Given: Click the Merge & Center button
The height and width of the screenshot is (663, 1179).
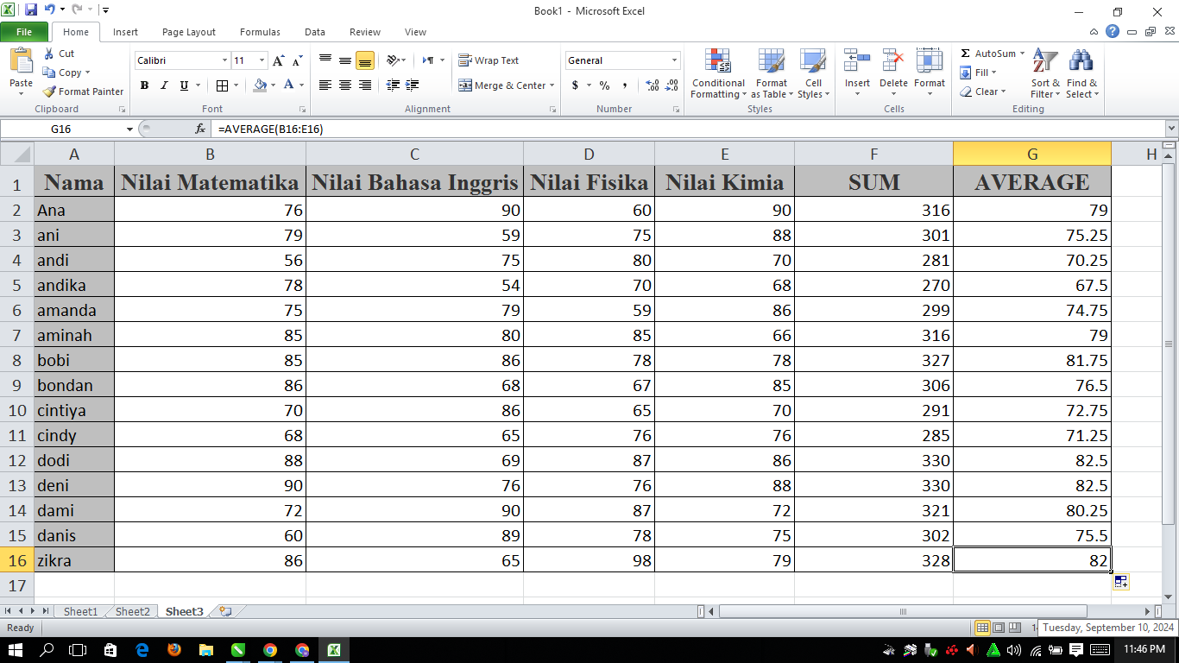Looking at the screenshot, I should click(x=502, y=85).
